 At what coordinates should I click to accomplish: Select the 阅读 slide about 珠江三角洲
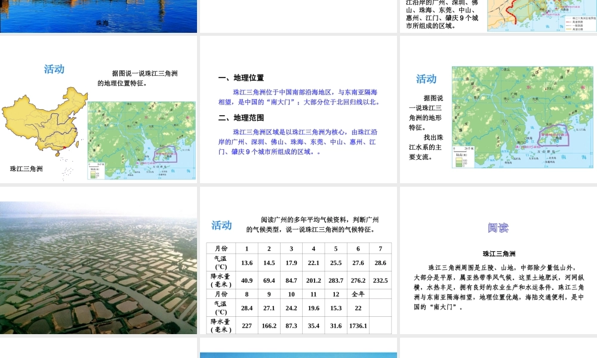coord(498,261)
